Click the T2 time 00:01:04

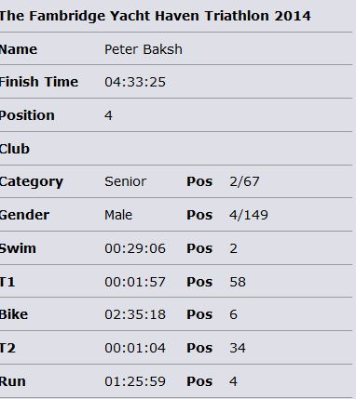135,348
